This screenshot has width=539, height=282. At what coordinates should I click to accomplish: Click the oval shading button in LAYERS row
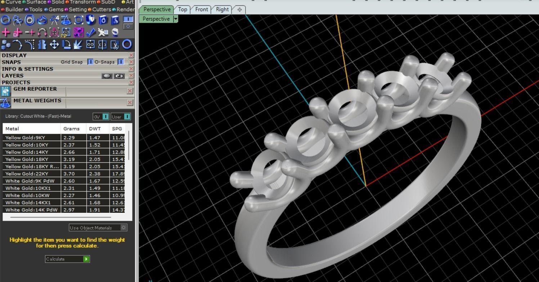pos(107,76)
